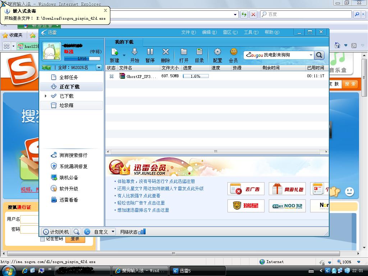Click the 文件大小 column header
Screen dimensions: 368x276
pyautogui.click(x=170, y=68)
